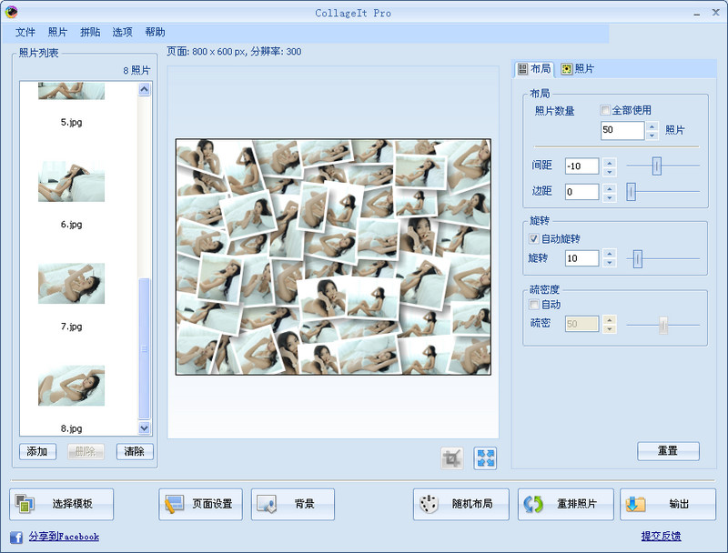Click the photo count input field
The width and height of the screenshot is (728, 553).
(622, 130)
